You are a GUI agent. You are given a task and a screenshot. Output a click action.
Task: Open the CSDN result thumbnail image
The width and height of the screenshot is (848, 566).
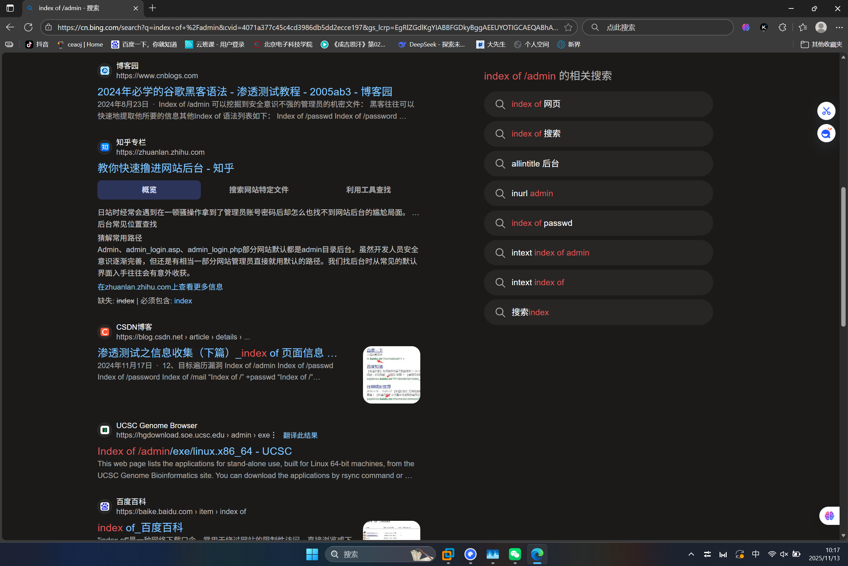[391, 374]
